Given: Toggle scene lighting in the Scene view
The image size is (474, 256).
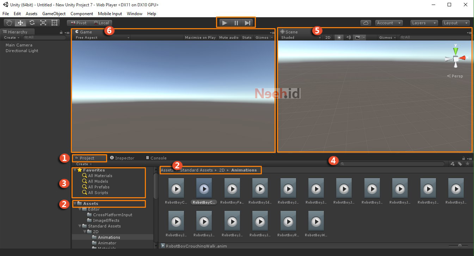Looking at the screenshot, I should tap(339, 37).
